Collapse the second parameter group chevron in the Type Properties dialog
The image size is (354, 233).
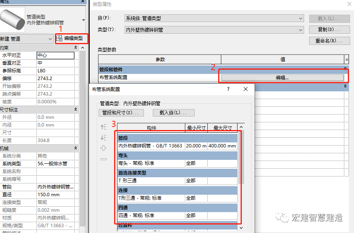coord(345,86)
